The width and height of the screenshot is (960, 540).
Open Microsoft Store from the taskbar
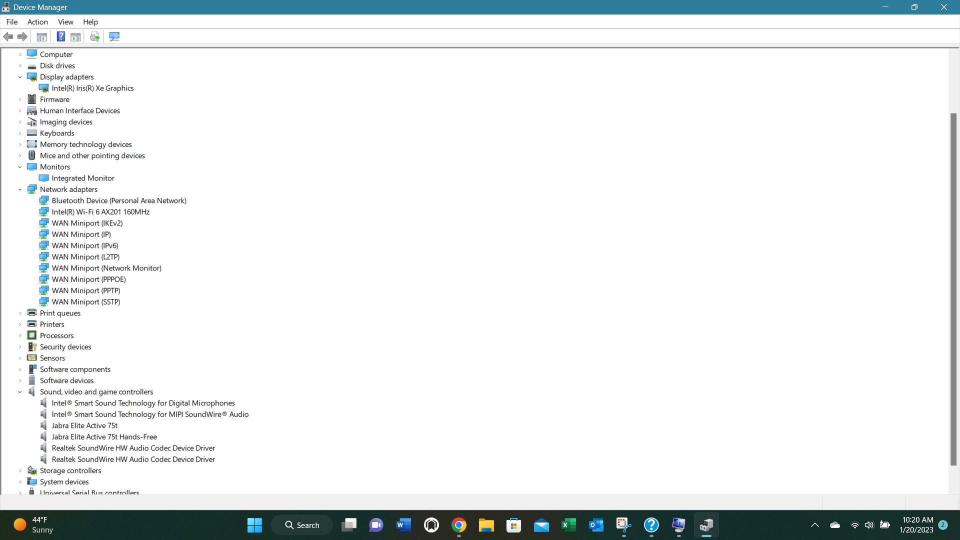[513, 525]
